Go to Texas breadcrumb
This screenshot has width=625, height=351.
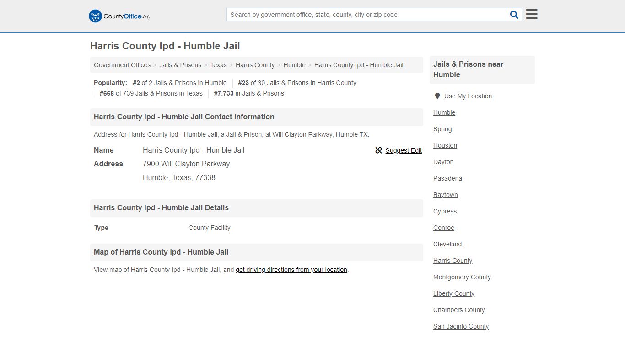(218, 65)
